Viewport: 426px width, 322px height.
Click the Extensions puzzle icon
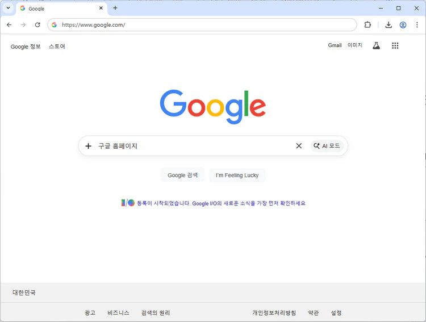(367, 25)
